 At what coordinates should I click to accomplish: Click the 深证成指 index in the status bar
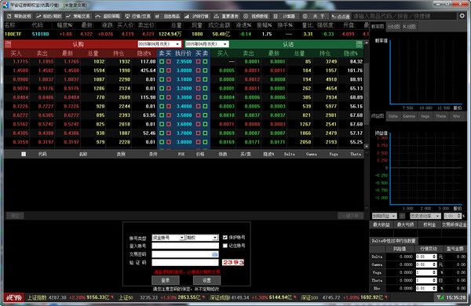(x=220, y=297)
